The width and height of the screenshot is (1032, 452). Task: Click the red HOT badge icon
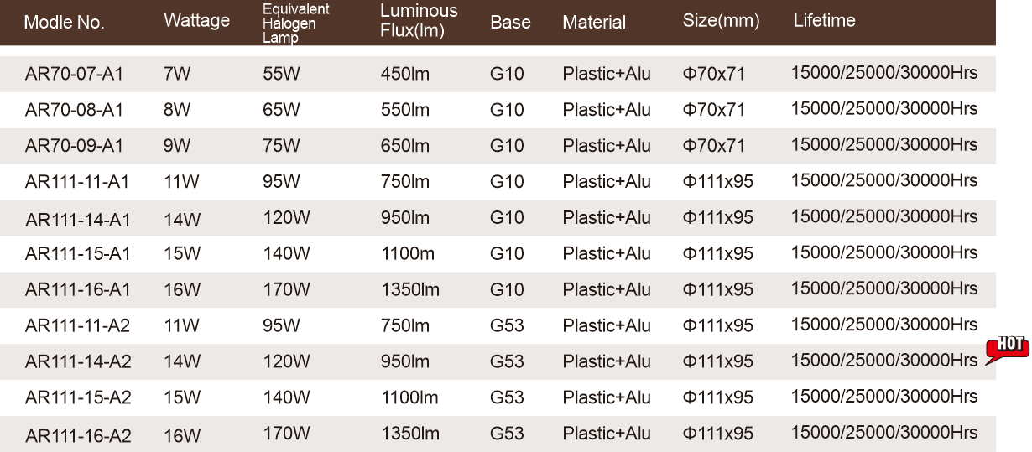point(1007,347)
